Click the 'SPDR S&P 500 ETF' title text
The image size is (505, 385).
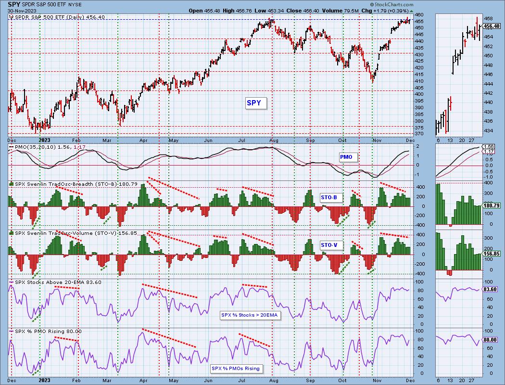44,5
